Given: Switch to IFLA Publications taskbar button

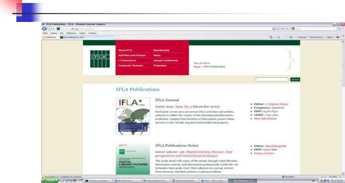Looking at the screenshot, I should coord(243,180).
